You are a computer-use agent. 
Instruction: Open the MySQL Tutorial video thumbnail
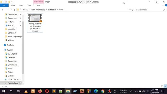(35, 18)
